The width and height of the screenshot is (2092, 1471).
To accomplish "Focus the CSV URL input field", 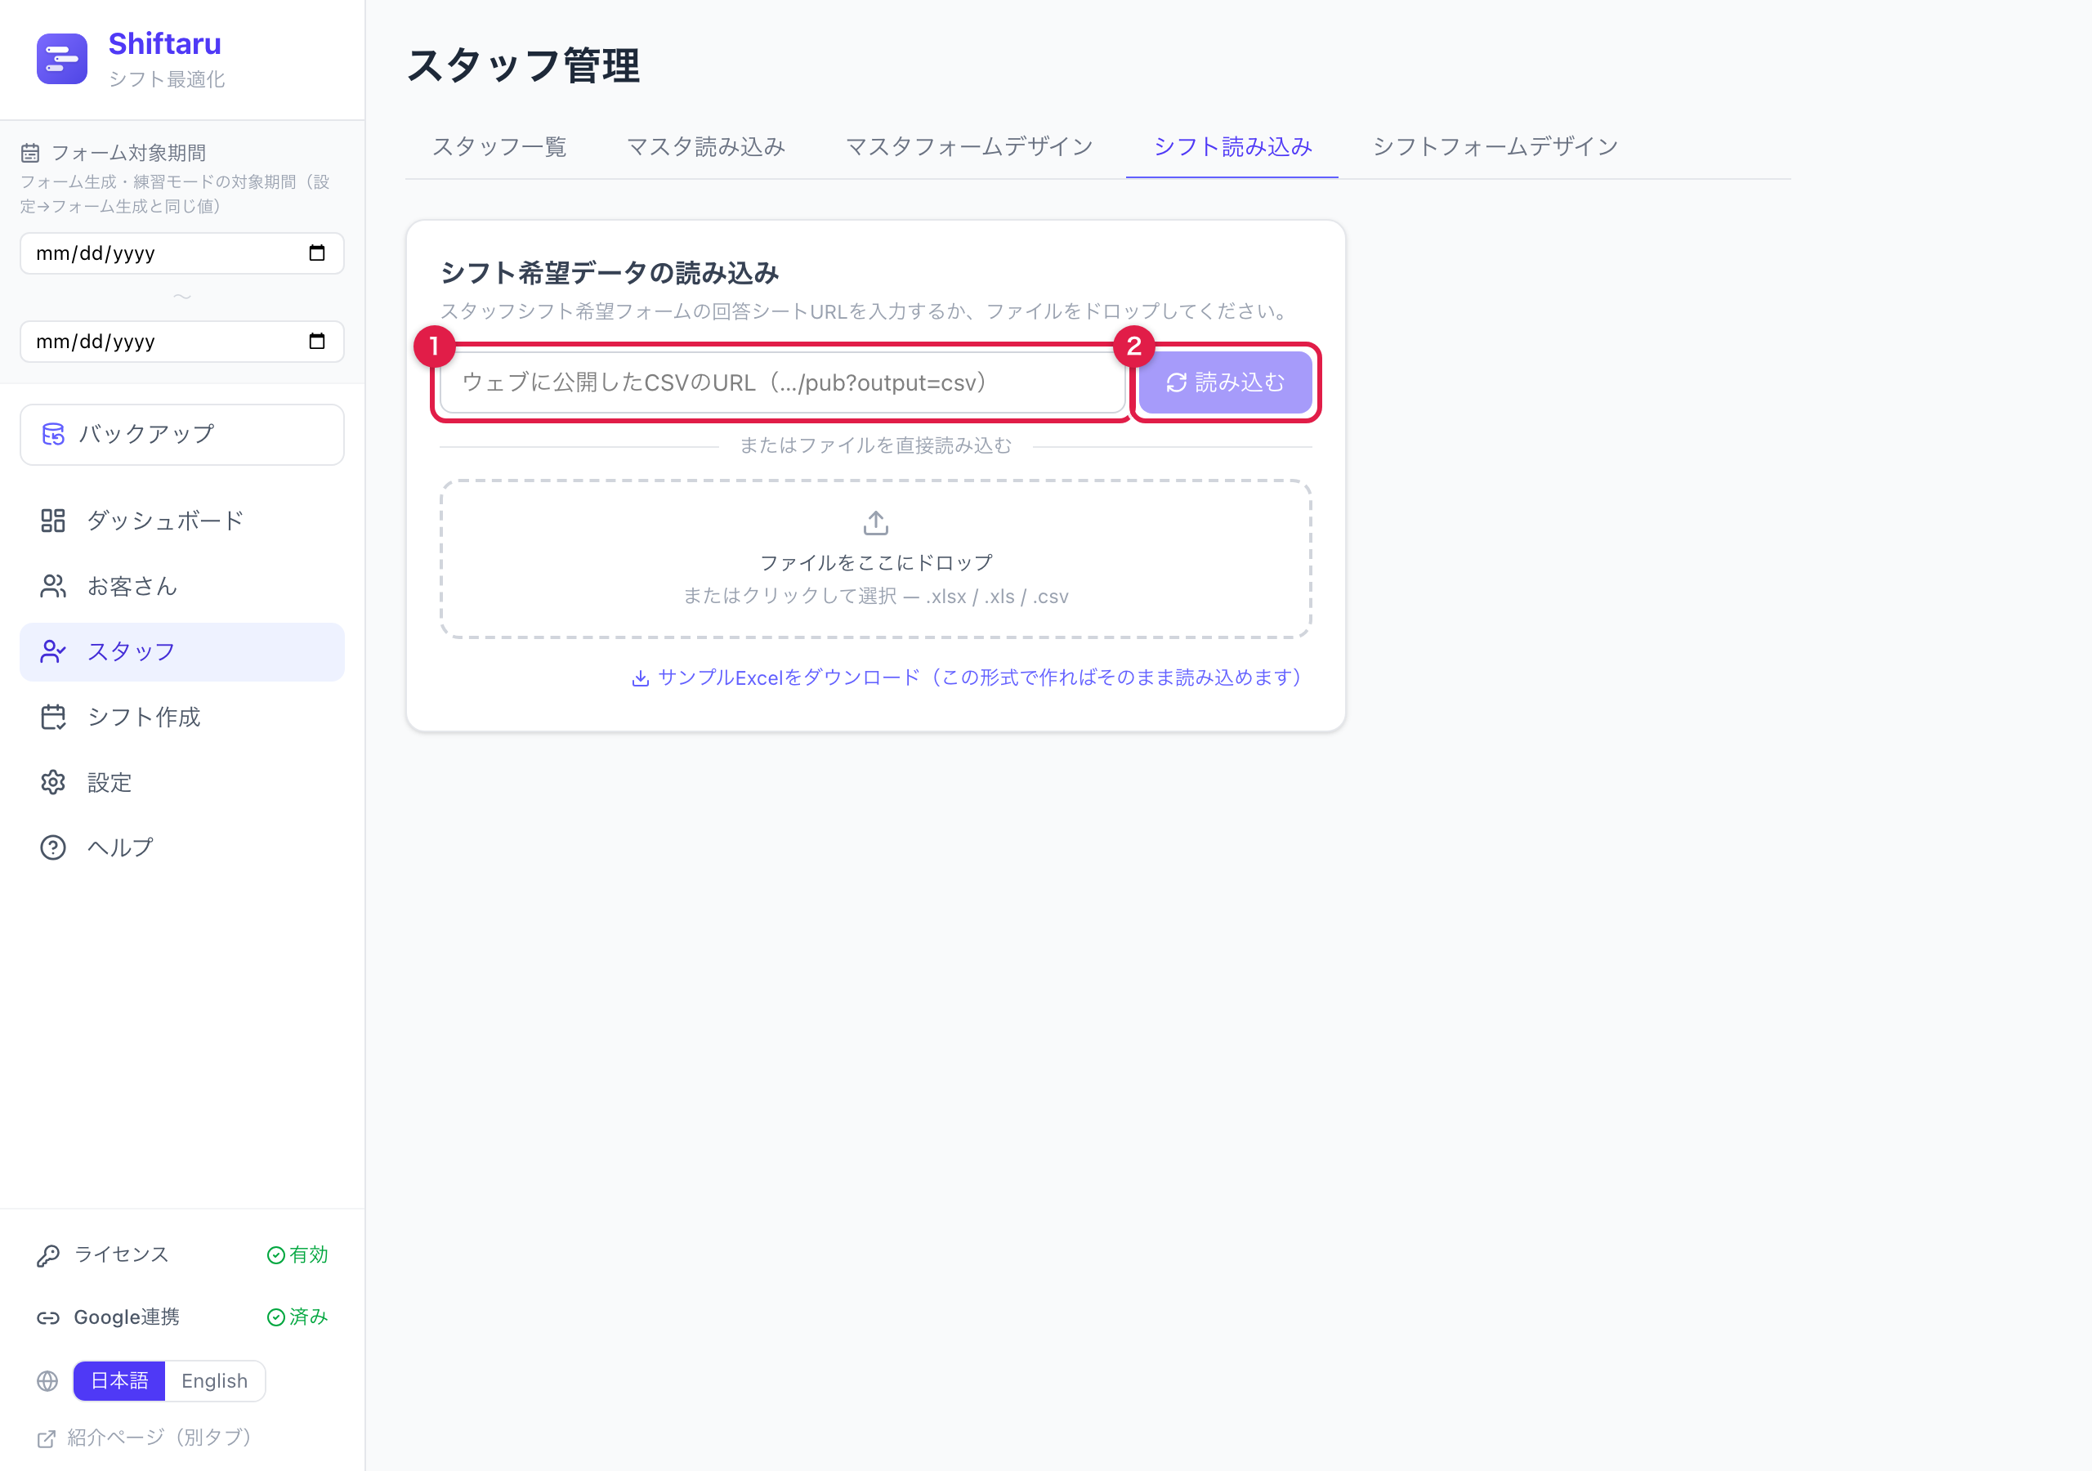I will click(x=782, y=382).
